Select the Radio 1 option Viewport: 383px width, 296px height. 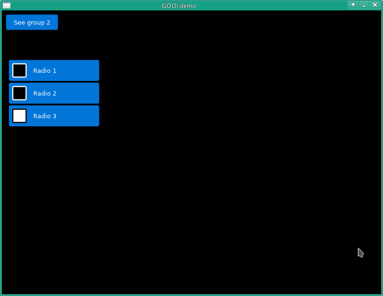point(54,70)
